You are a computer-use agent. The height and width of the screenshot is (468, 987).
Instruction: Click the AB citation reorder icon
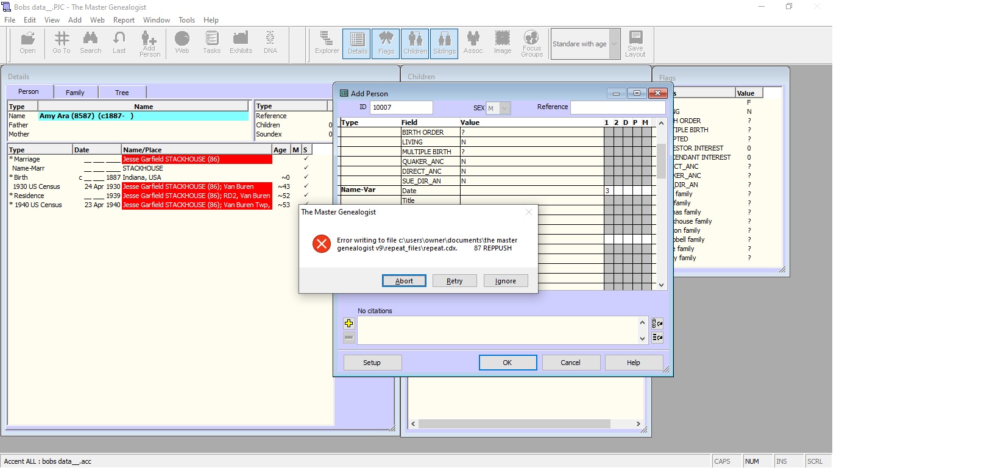point(657,324)
